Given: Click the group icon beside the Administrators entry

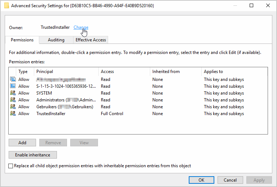Looking at the screenshot, I should tap(13, 100).
